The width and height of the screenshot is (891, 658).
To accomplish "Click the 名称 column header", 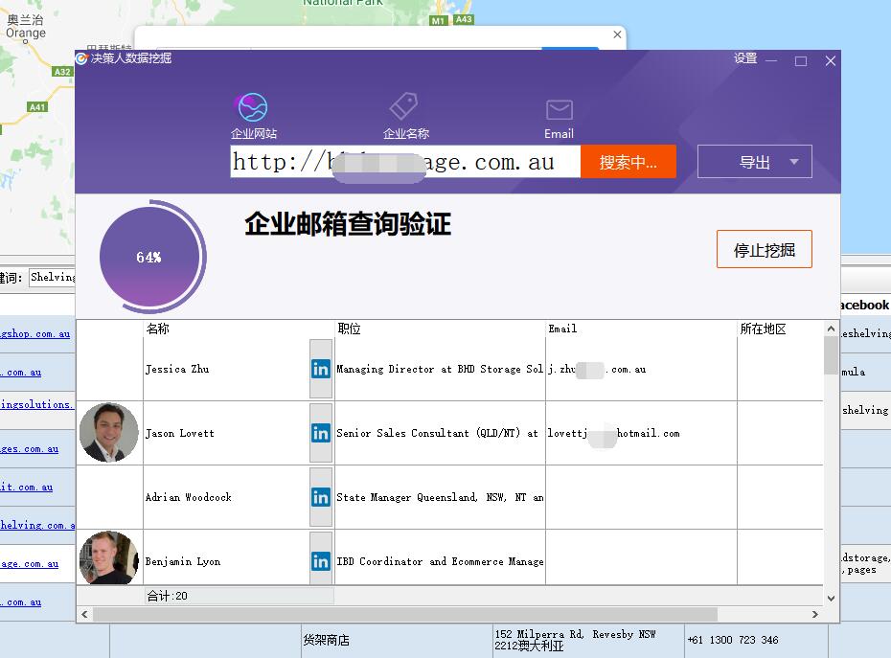I will [x=239, y=329].
